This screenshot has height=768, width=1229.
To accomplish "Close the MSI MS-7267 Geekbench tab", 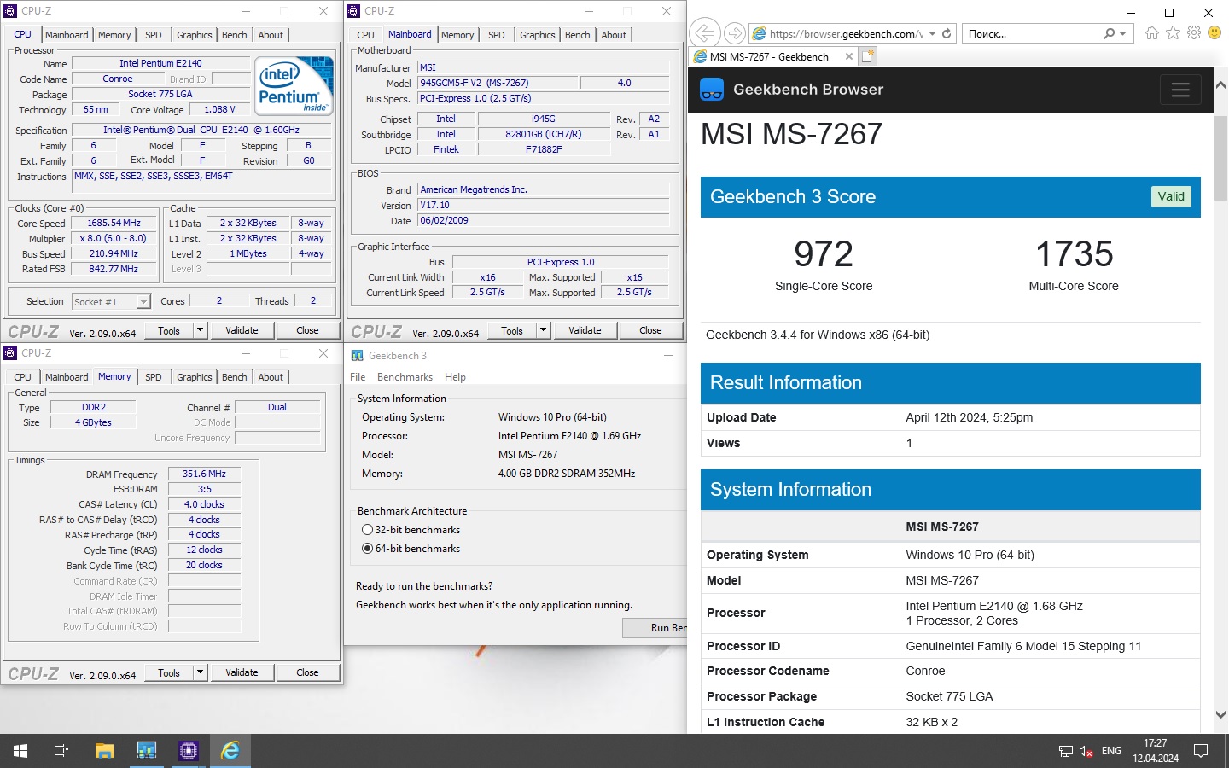I will coord(848,56).
